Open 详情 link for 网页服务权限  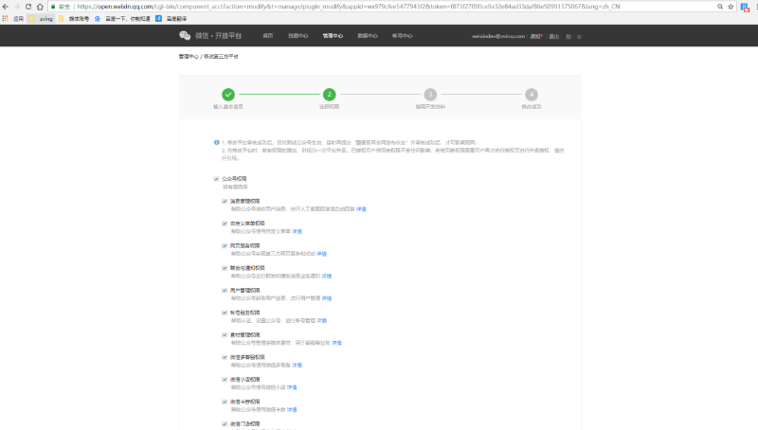click(321, 254)
